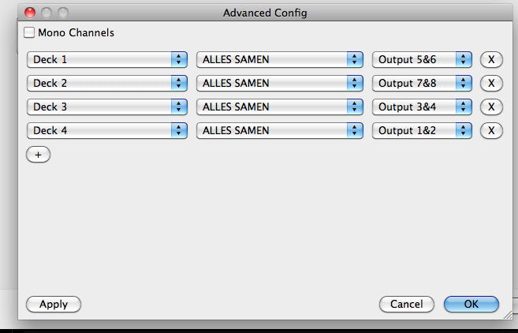The width and height of the screenshot is (518, 333).
Task: Remove the Deck 2 routing row
Action: 491,83
